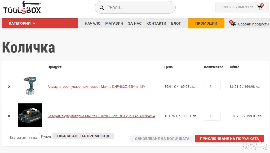Click the search magnifier icon
This screenshot has height=153, width=270.
(101, 8)
